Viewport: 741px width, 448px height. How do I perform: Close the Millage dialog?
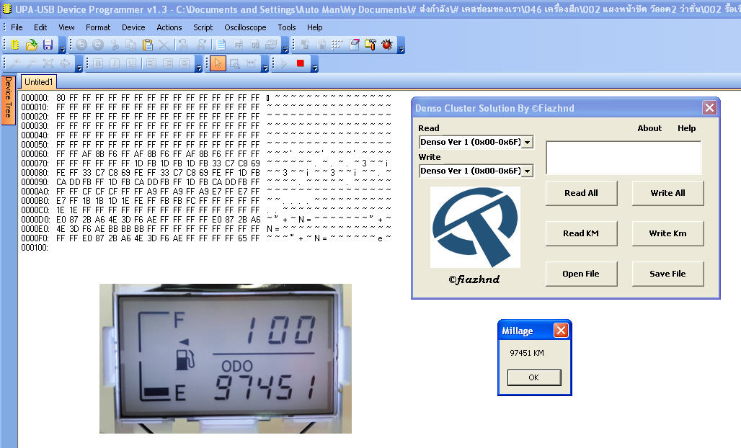pos(561,331)
